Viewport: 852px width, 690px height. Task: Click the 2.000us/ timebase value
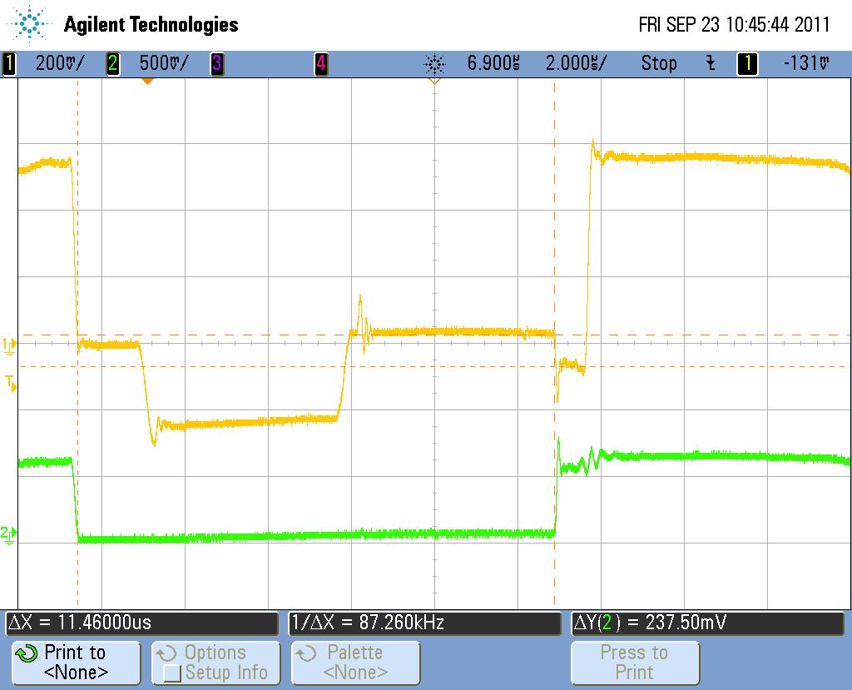[576, 63]
